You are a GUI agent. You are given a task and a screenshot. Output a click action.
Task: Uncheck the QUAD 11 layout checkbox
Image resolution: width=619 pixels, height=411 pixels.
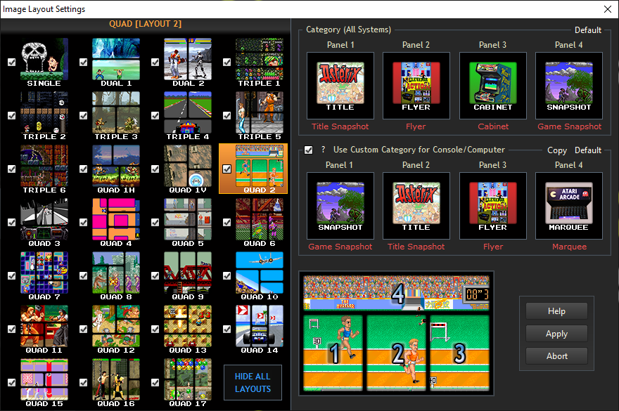tap(11, 329)
